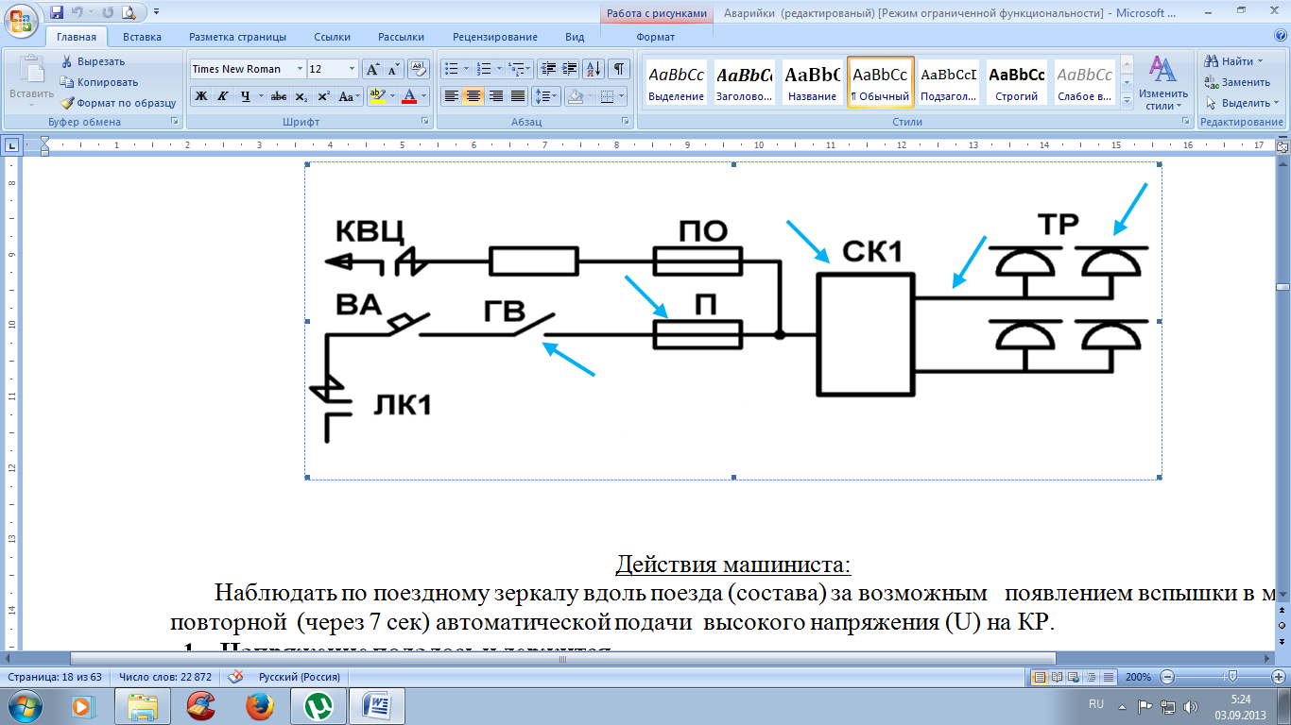Click the zoom in plus button
Screen dimensions: 1291x725
[1279, 677]
